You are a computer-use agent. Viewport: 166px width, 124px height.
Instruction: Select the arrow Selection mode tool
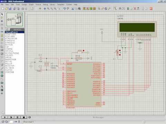coord(2,14)
